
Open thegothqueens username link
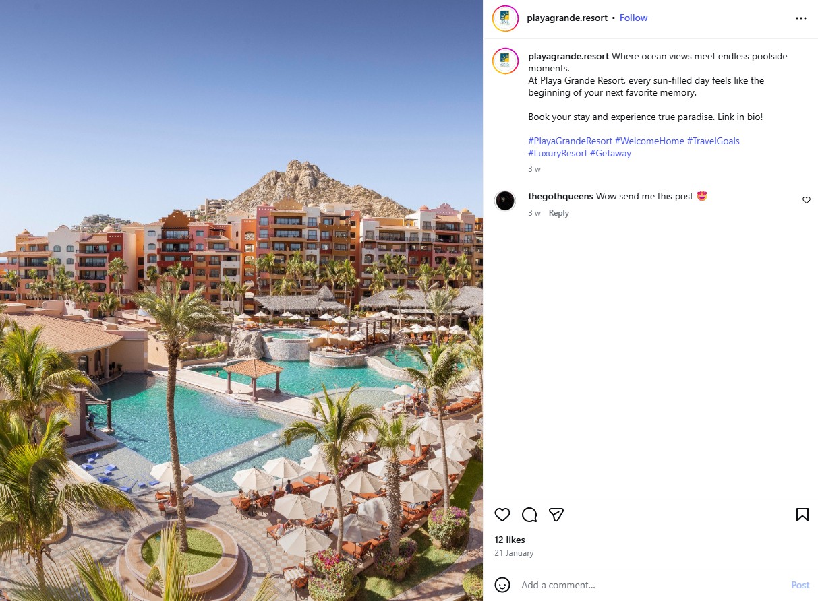point(560,196)
